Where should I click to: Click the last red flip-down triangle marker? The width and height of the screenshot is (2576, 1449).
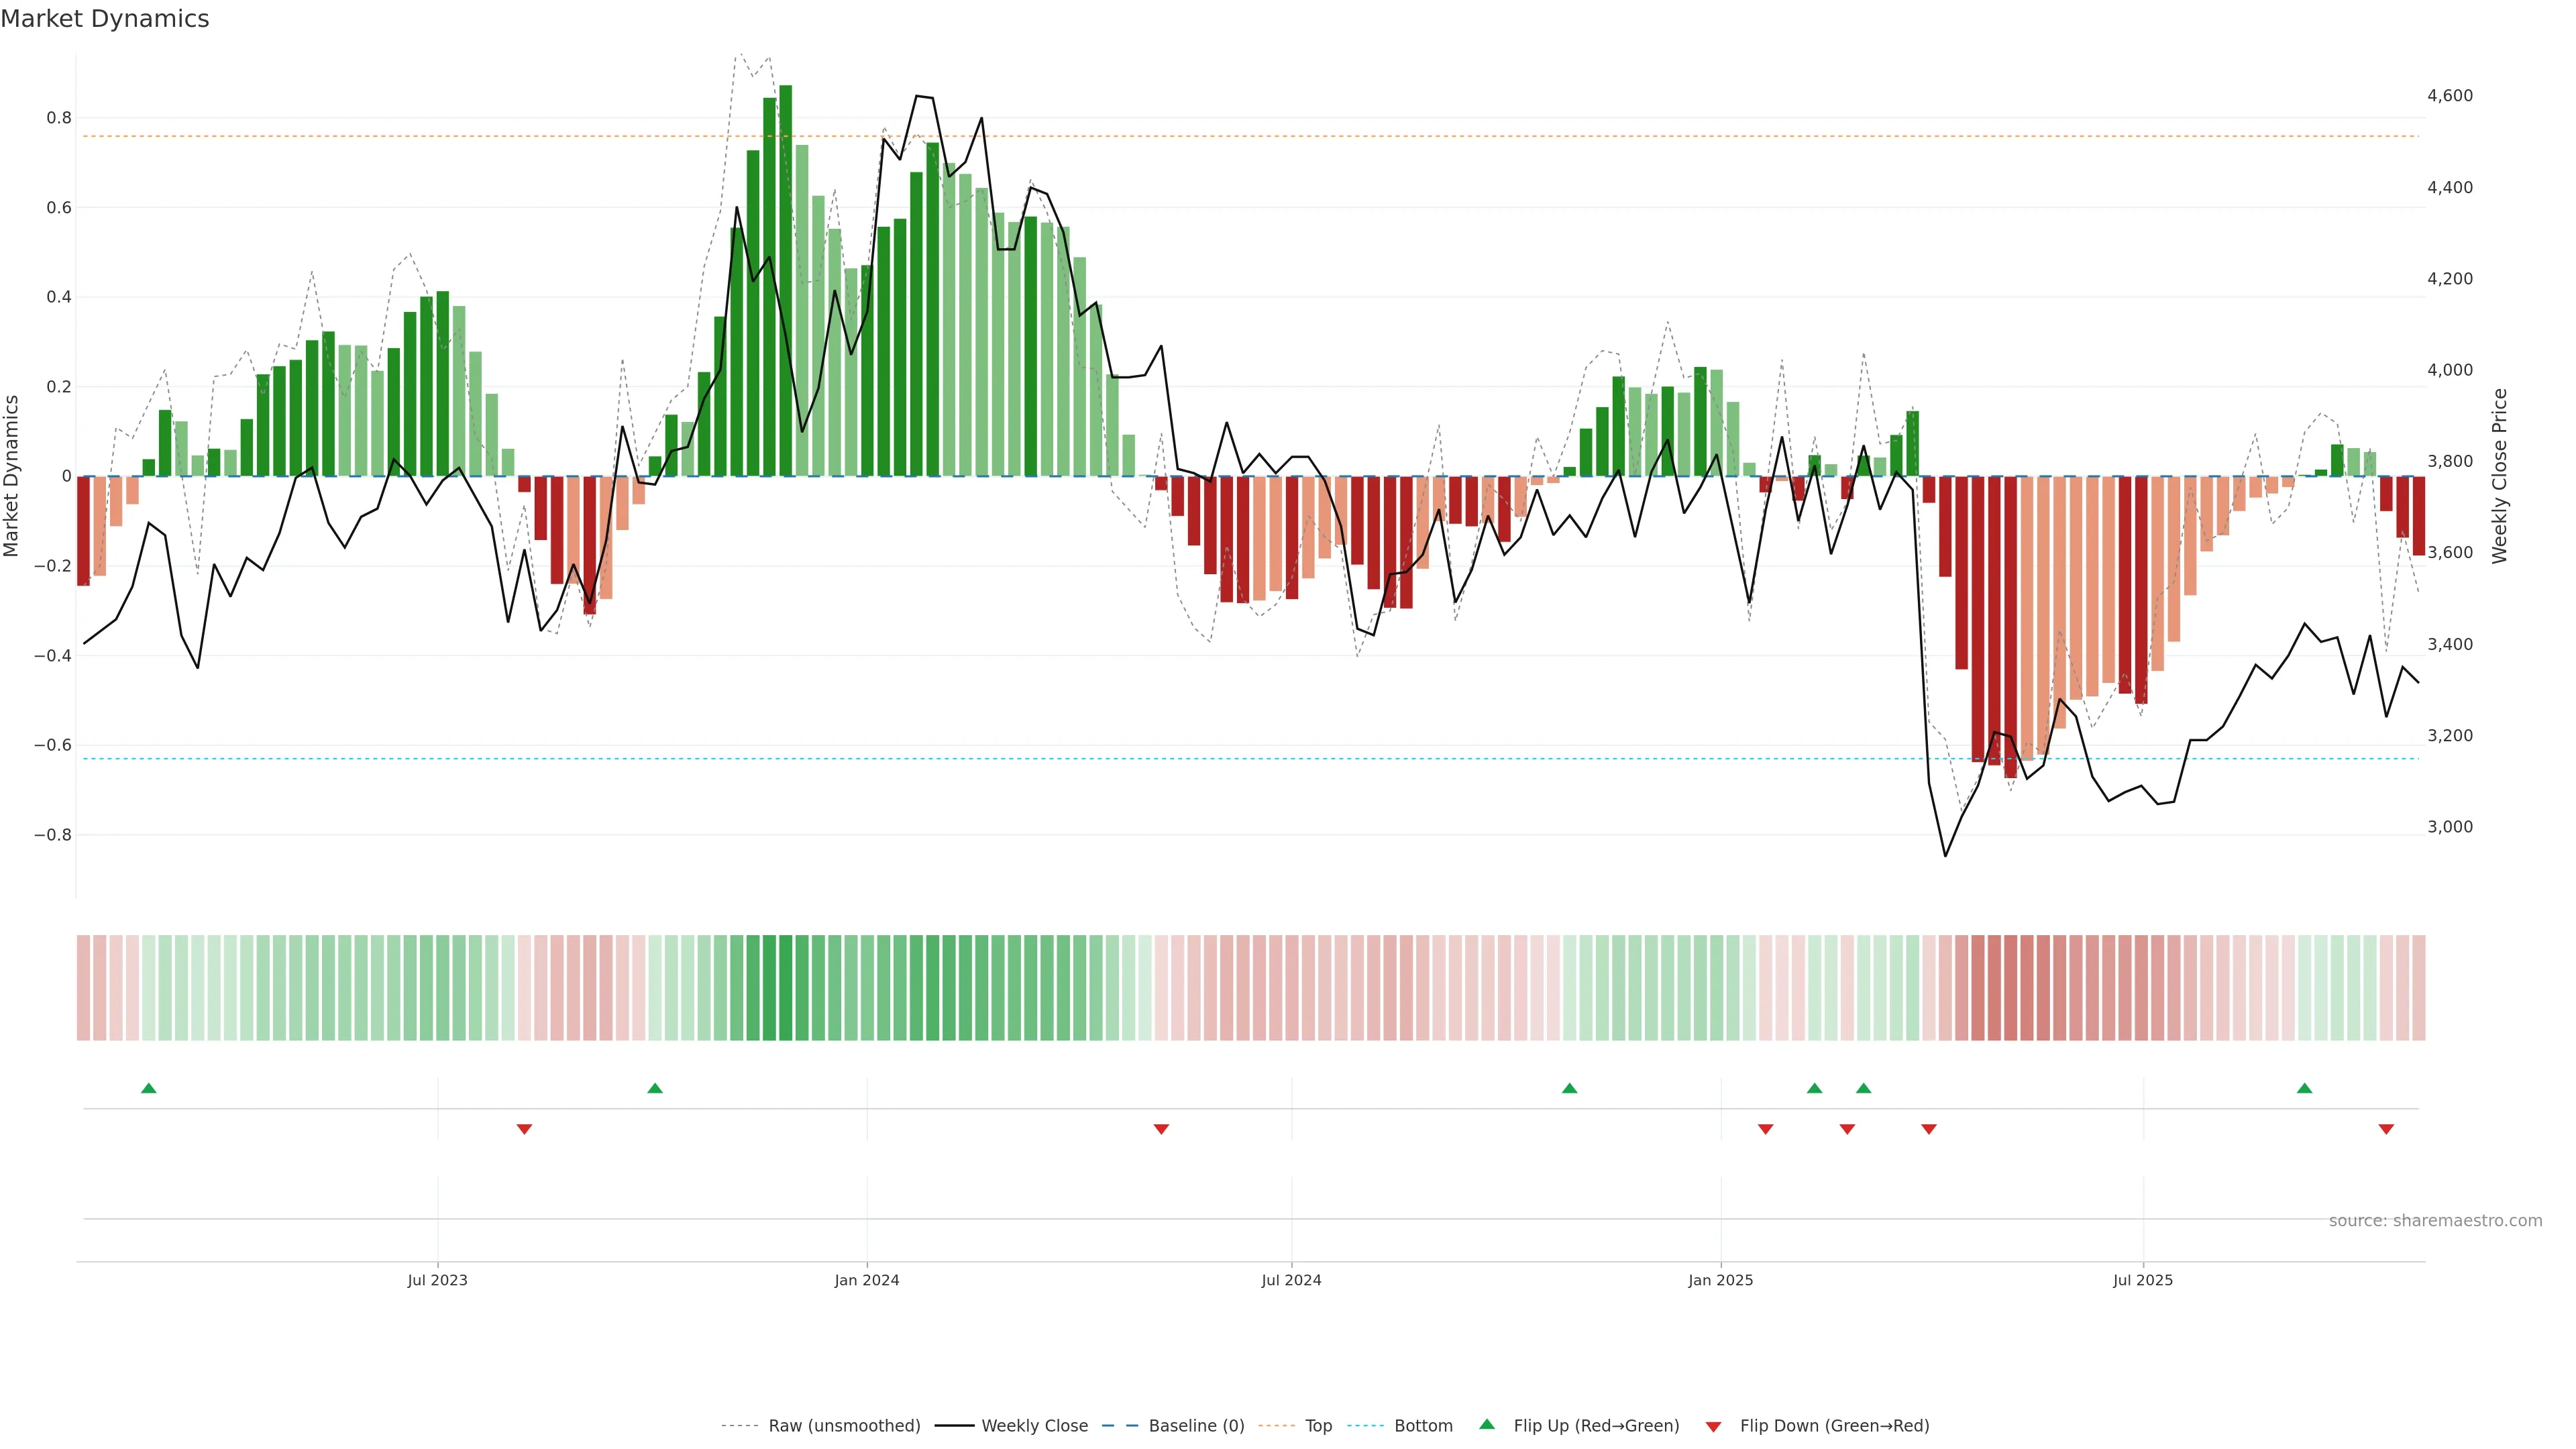pos(2386,1129)
